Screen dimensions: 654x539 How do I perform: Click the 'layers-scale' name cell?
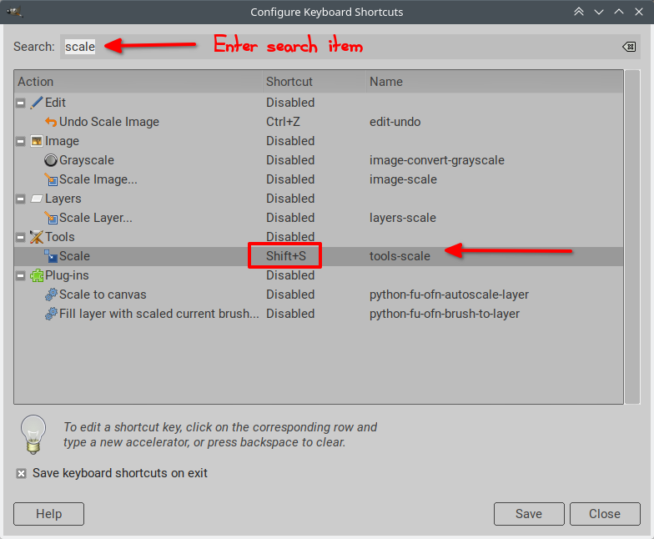pyautogui.click(x=402, y=218)
